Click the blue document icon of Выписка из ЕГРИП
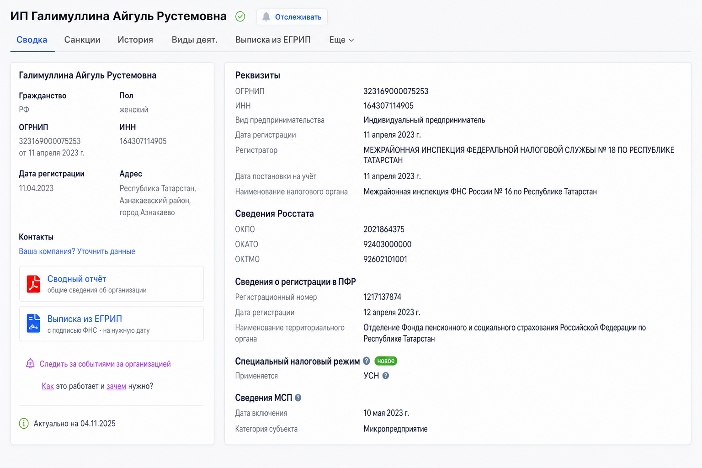 pyautogui.click(x=33, y=324)
